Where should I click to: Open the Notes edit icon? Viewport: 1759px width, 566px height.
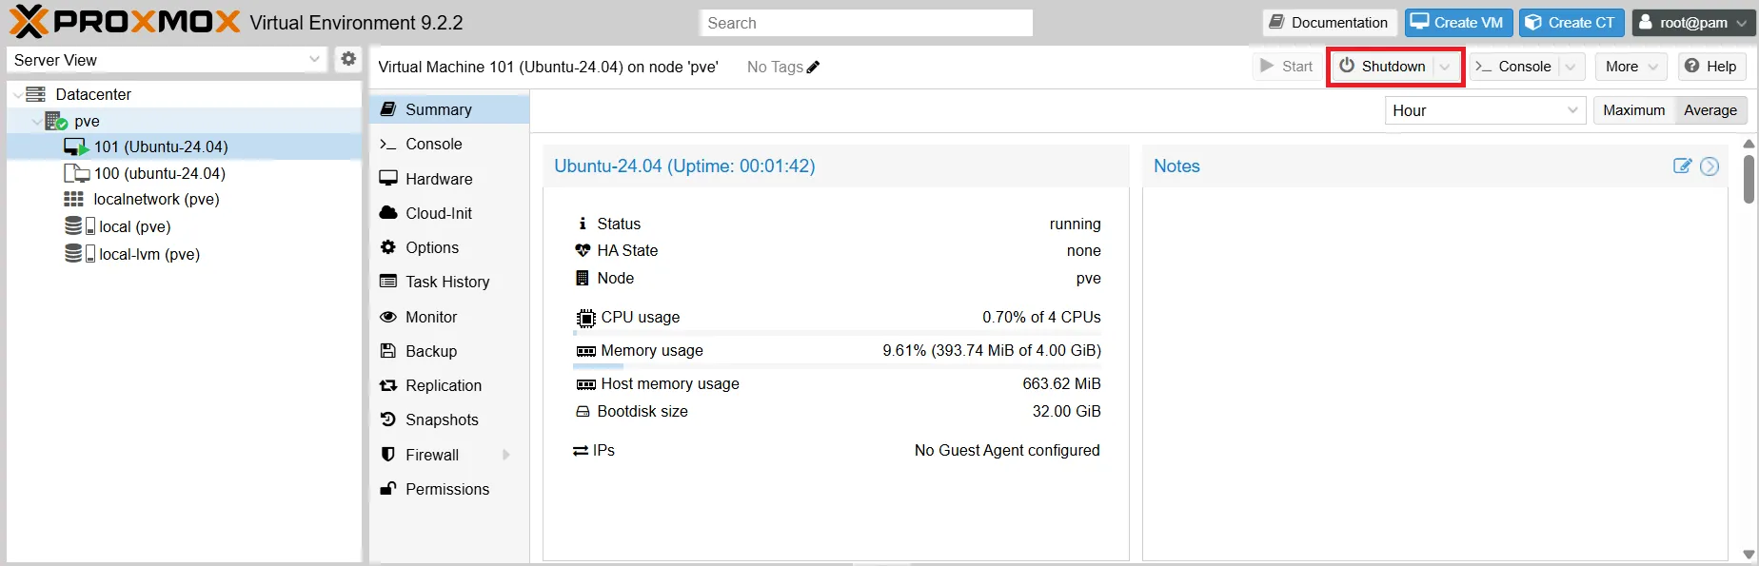[x=1682, y=166]
